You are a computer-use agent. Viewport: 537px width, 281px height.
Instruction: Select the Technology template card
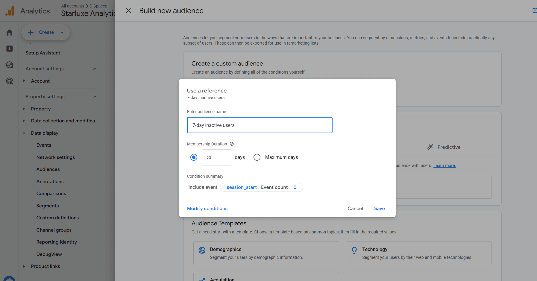(418, 253)
